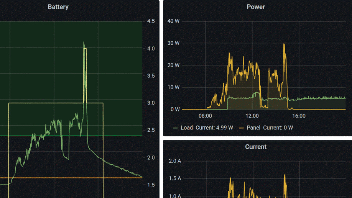Click the 4.0 label on Battery axis
352x198 pixels.
(x=151, y=49)
